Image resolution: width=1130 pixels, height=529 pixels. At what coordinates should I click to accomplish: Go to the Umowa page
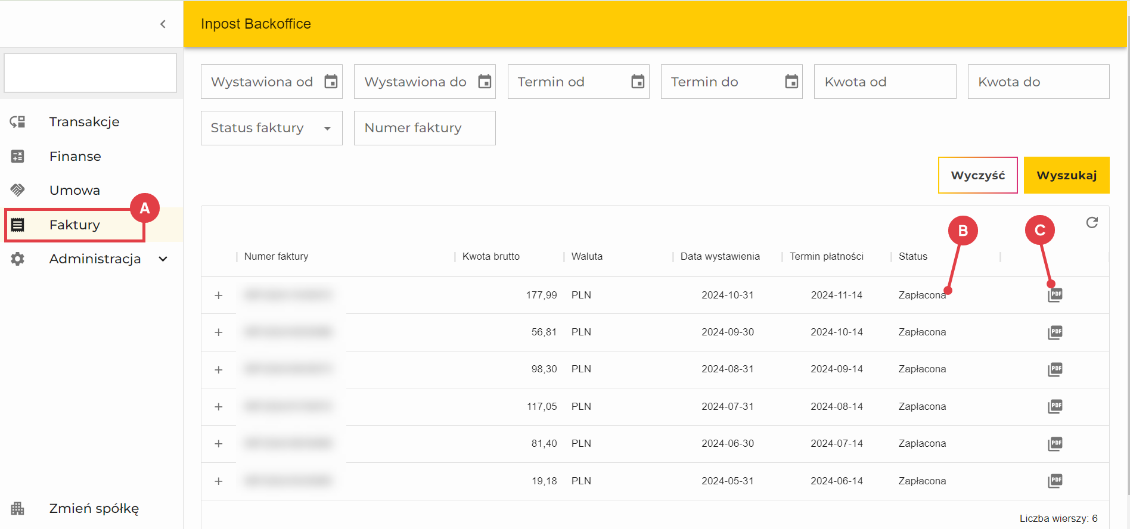[75, 190]
